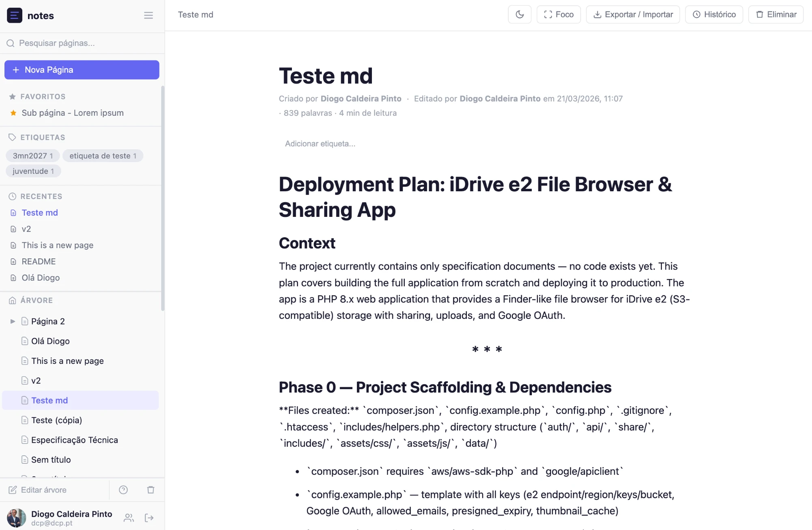Toggle dark mode moon icon
812x530 pixels.
[519, 15]
